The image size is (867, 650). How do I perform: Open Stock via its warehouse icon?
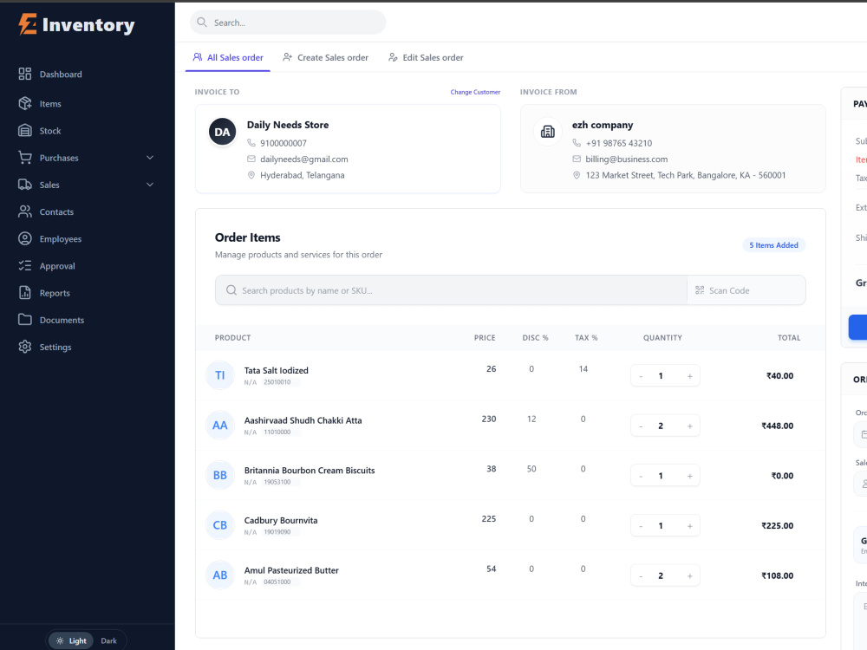25,131
